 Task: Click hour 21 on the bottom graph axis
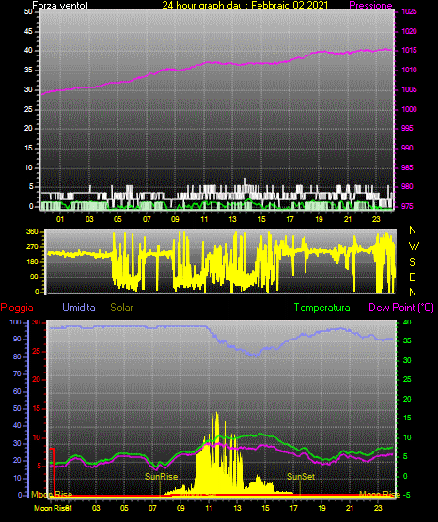pyautogui.click(x=350, y=508)
